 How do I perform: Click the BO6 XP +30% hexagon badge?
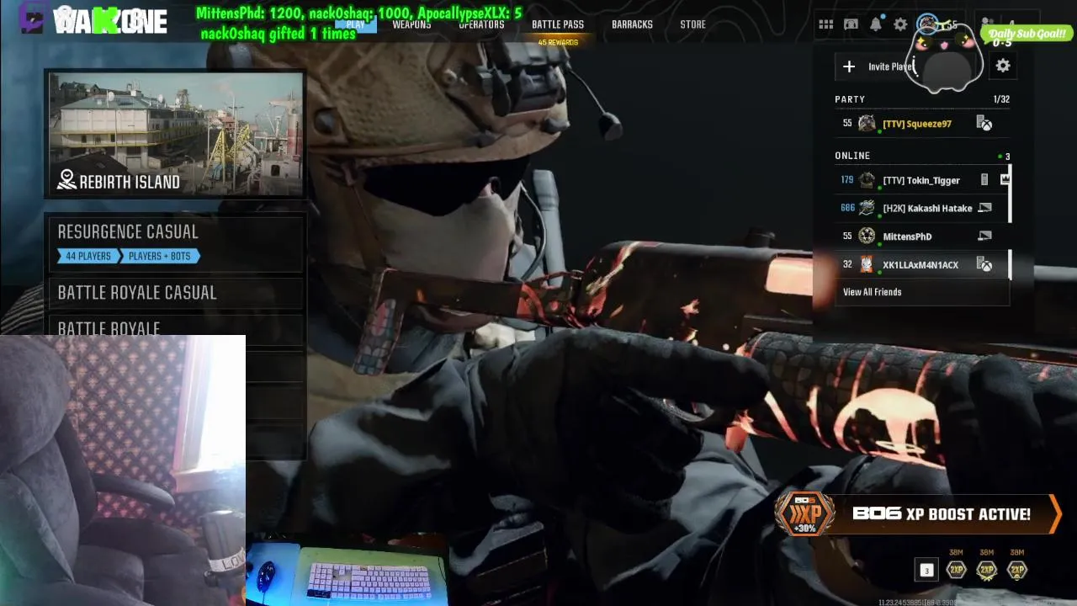pos(805,513)
